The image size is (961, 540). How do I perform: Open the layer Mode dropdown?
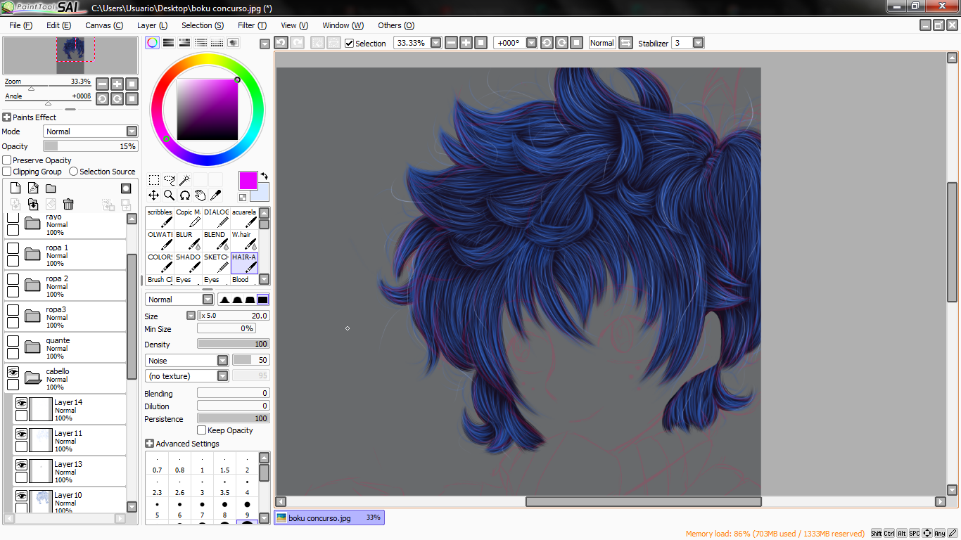pyautogui.click(x=91, y=131)
